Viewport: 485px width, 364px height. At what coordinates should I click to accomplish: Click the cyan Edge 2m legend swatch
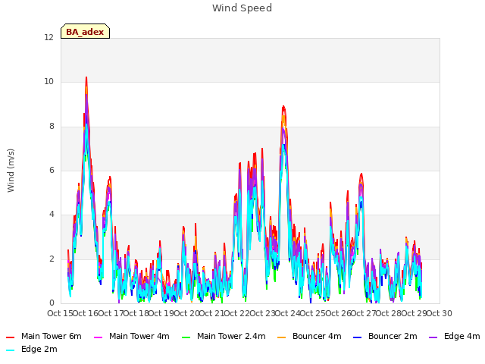[10, 350]
